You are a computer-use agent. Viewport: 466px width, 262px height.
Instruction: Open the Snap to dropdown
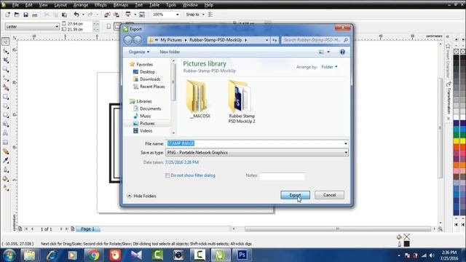tap(203, 15)
